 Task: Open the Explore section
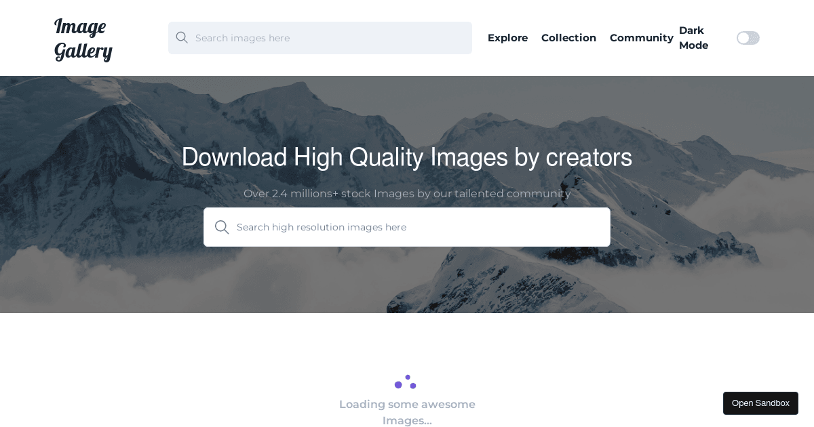click(x=507, y=38)
